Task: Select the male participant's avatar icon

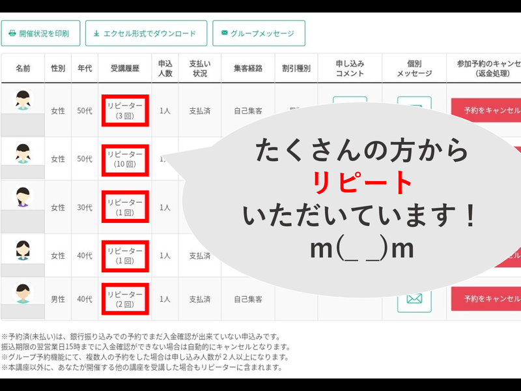Action: tap(23, 292)
